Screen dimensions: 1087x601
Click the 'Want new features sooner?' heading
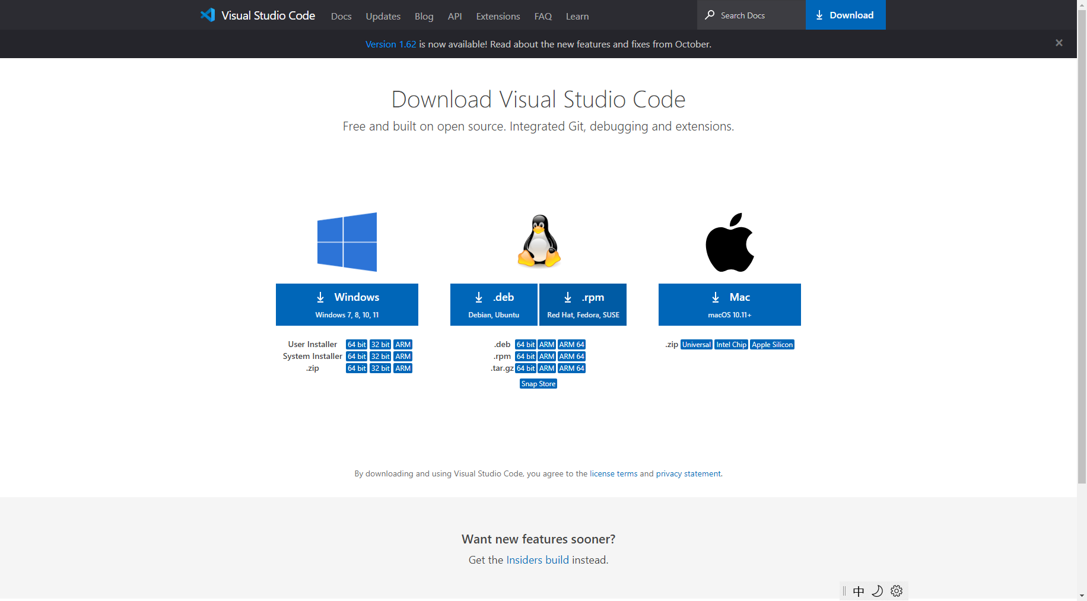coord(538,539)
